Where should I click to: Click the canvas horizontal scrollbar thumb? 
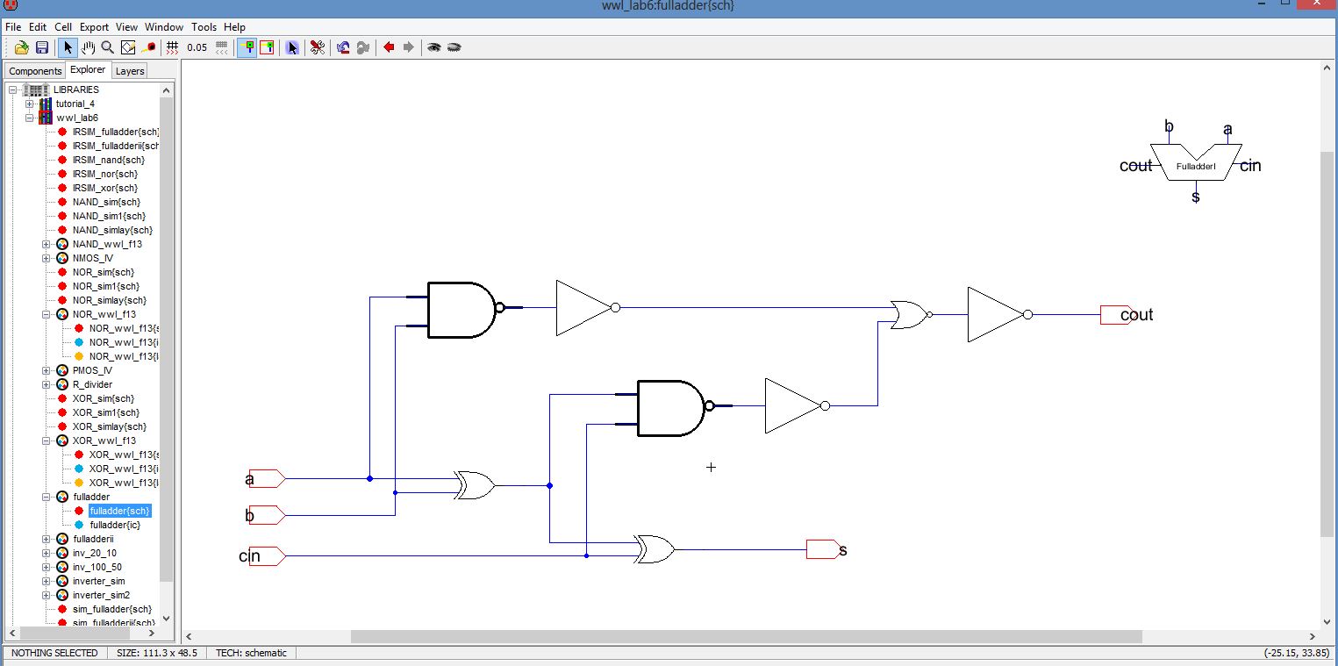coord(746,636)
